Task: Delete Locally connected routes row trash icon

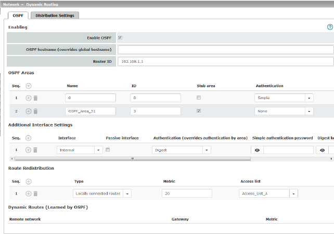Action: [35, 194]
